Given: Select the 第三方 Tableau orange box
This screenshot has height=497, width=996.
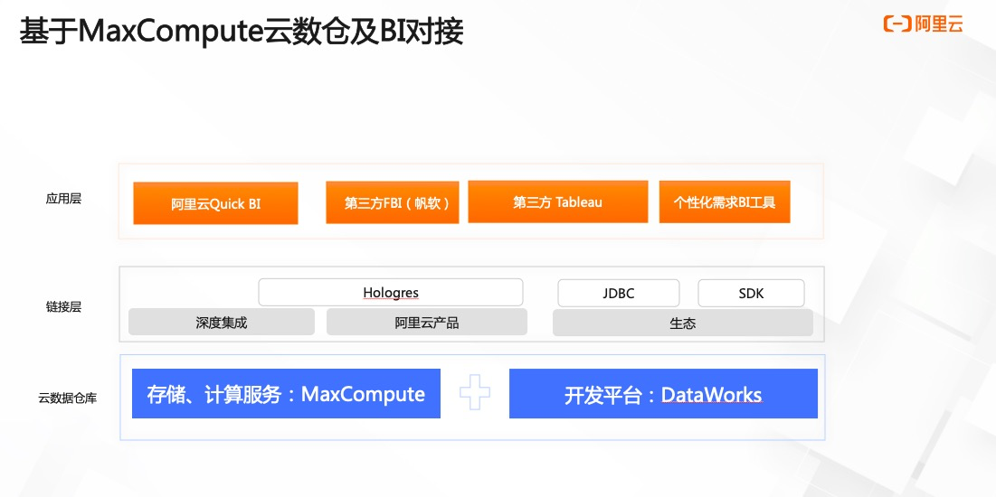Looking at the screenshot, I should (558, 202).
